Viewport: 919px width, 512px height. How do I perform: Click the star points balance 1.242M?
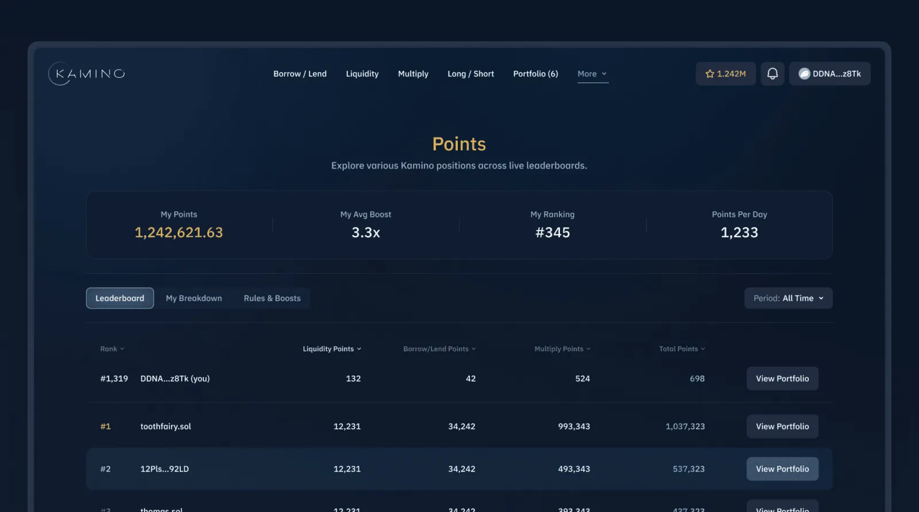tap(725, 73)
